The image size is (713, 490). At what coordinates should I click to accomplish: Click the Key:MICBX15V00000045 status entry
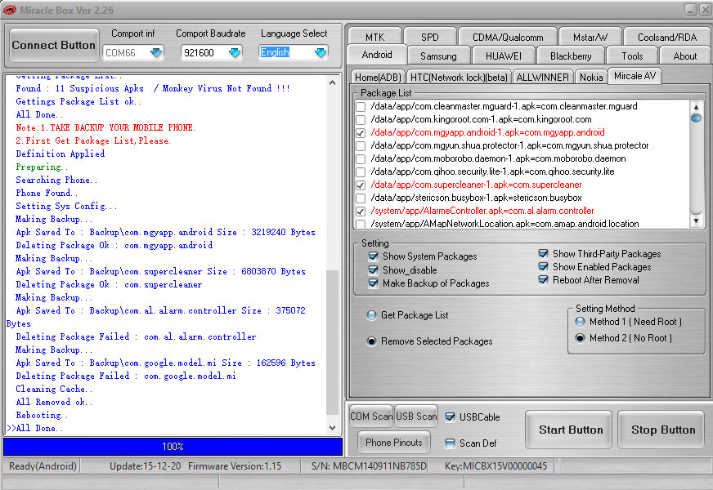tap(496, 466)
